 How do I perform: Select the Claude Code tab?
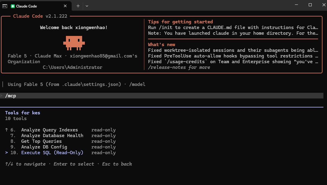click(x=36, y=6)
